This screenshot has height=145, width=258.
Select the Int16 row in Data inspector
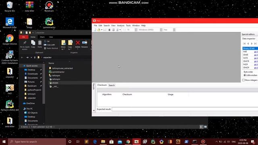pos(250,58)
